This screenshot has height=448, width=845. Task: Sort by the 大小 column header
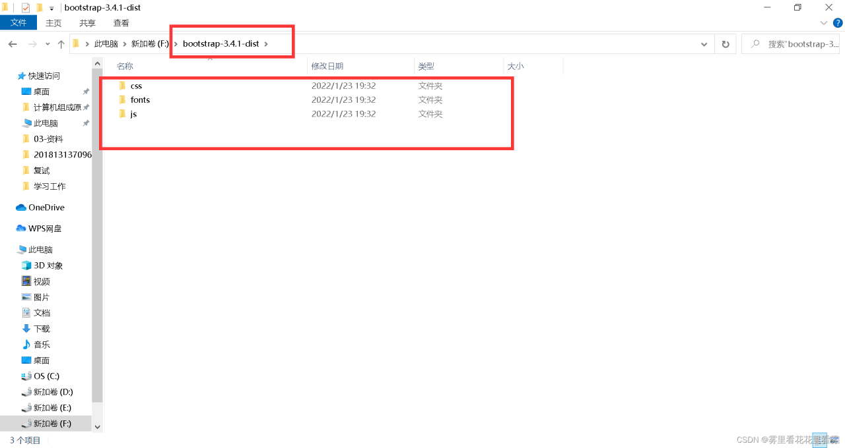(x=516, y=66)
